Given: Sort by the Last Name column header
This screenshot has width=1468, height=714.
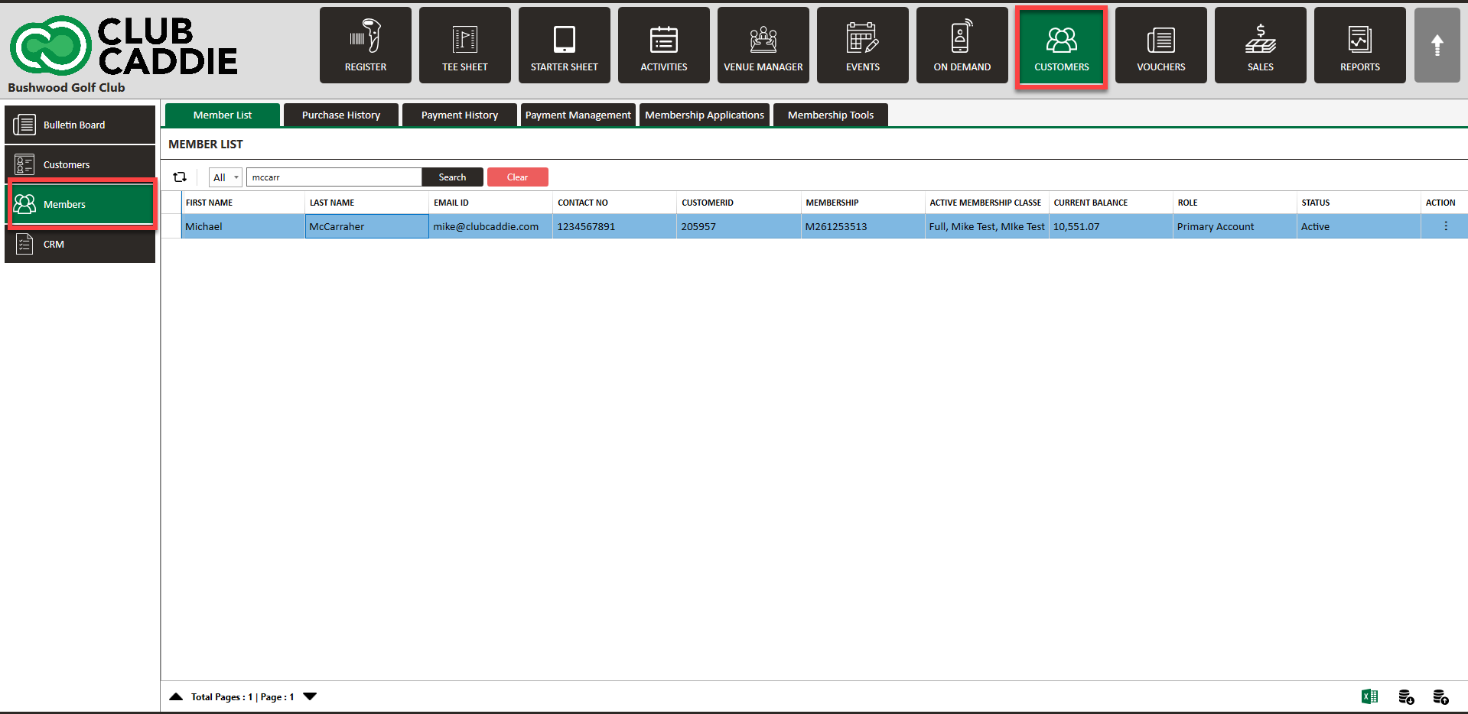Looking at the screenshot, I should pos(367,203).
